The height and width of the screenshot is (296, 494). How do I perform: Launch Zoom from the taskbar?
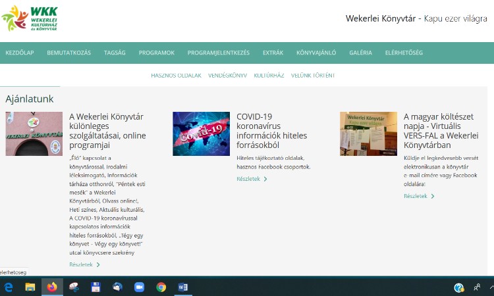[139, 287]
